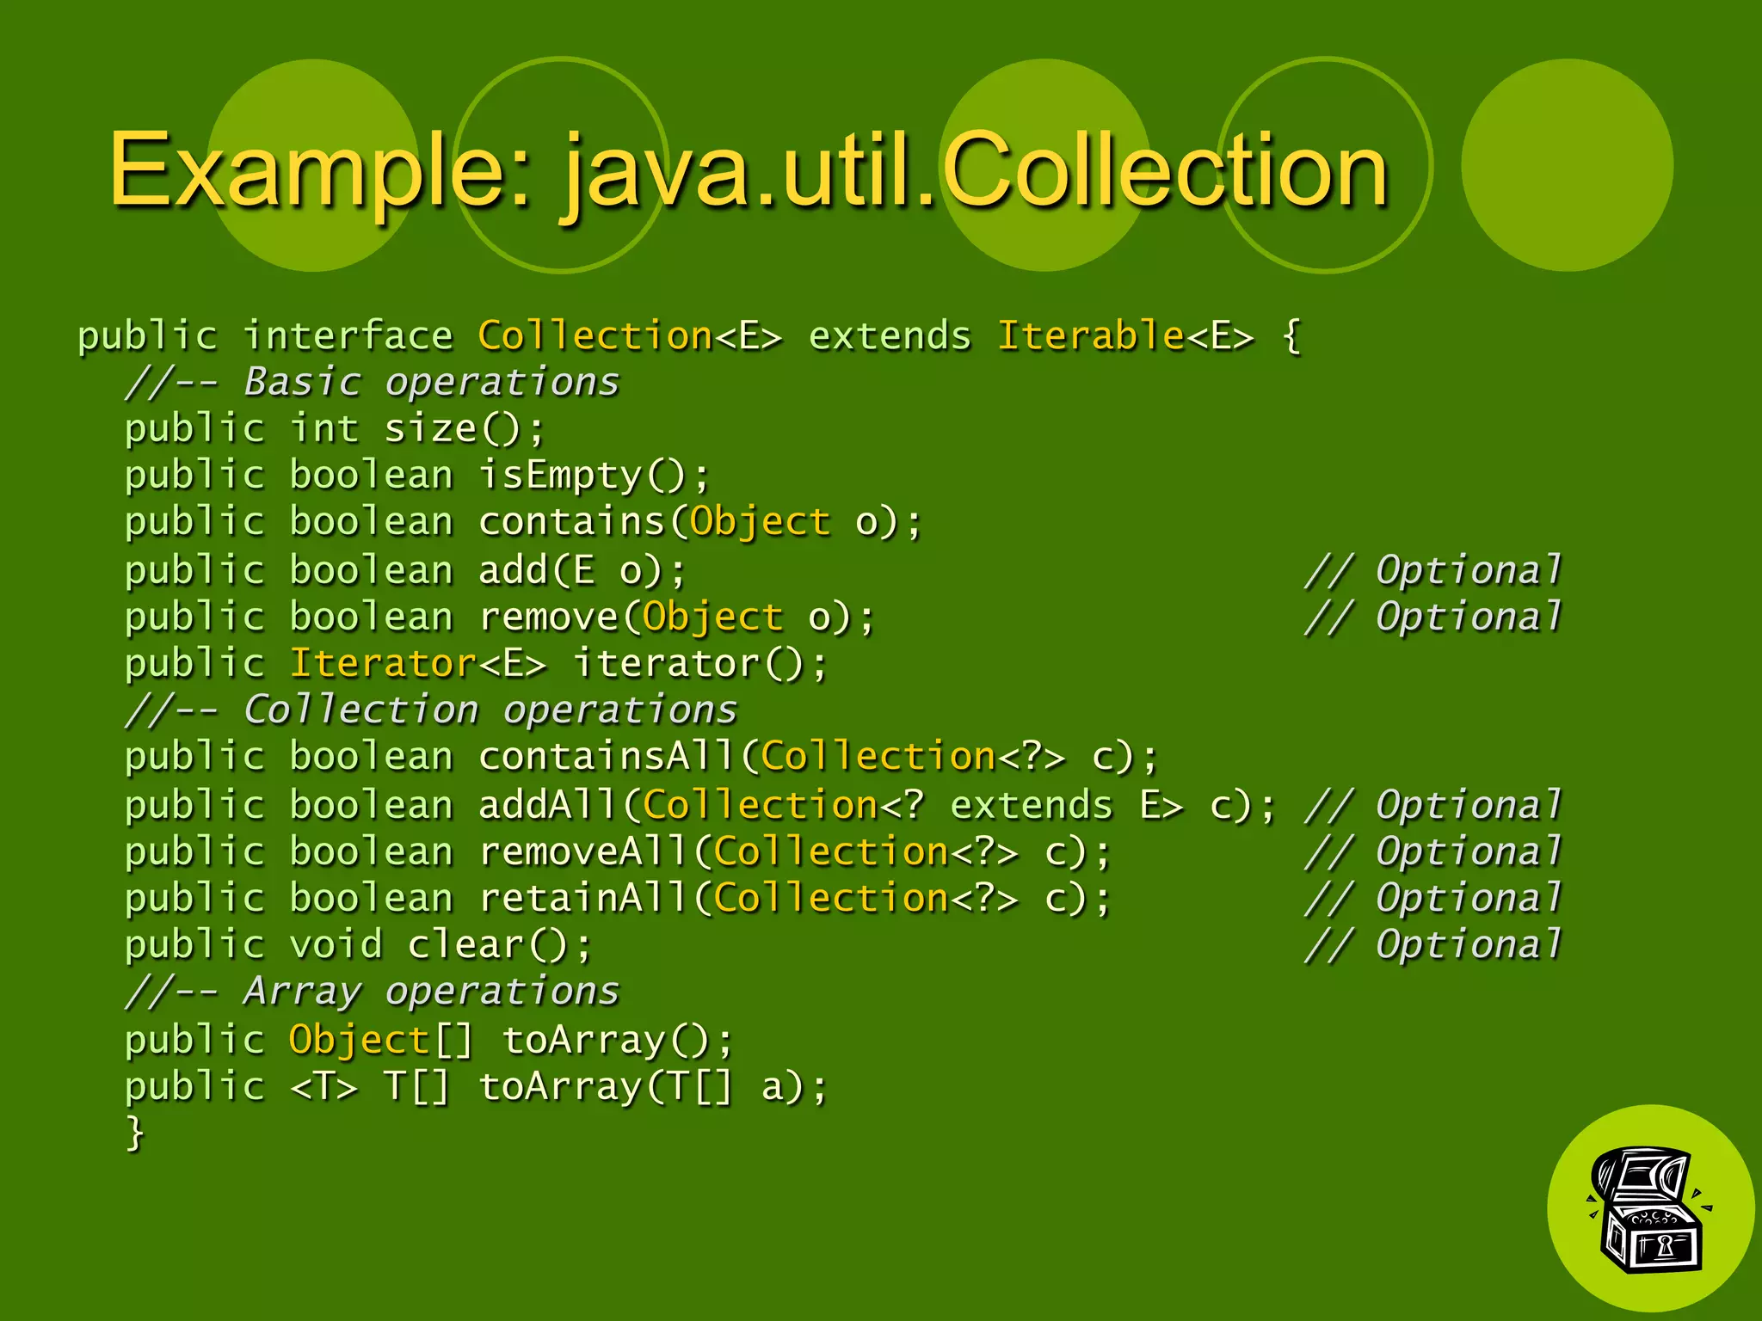The width and height of the screenshot is (1762, 1321).
Task: Click the '// Optional' comment beside retainAll
Action: point(1433,898)
